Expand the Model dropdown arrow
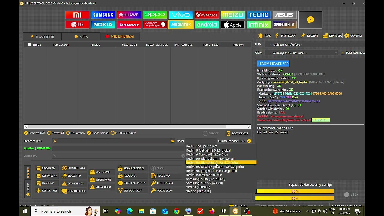Image resolution: width=384 pixels, height=216 pixels. 214,141
